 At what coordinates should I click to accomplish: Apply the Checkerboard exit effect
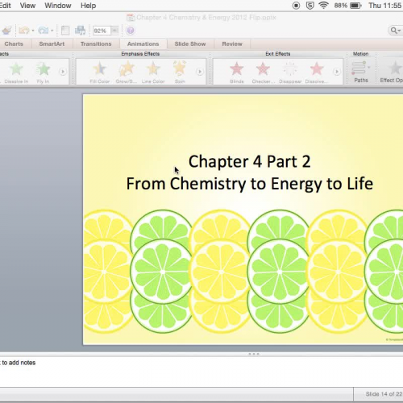(x=263, y=72)
